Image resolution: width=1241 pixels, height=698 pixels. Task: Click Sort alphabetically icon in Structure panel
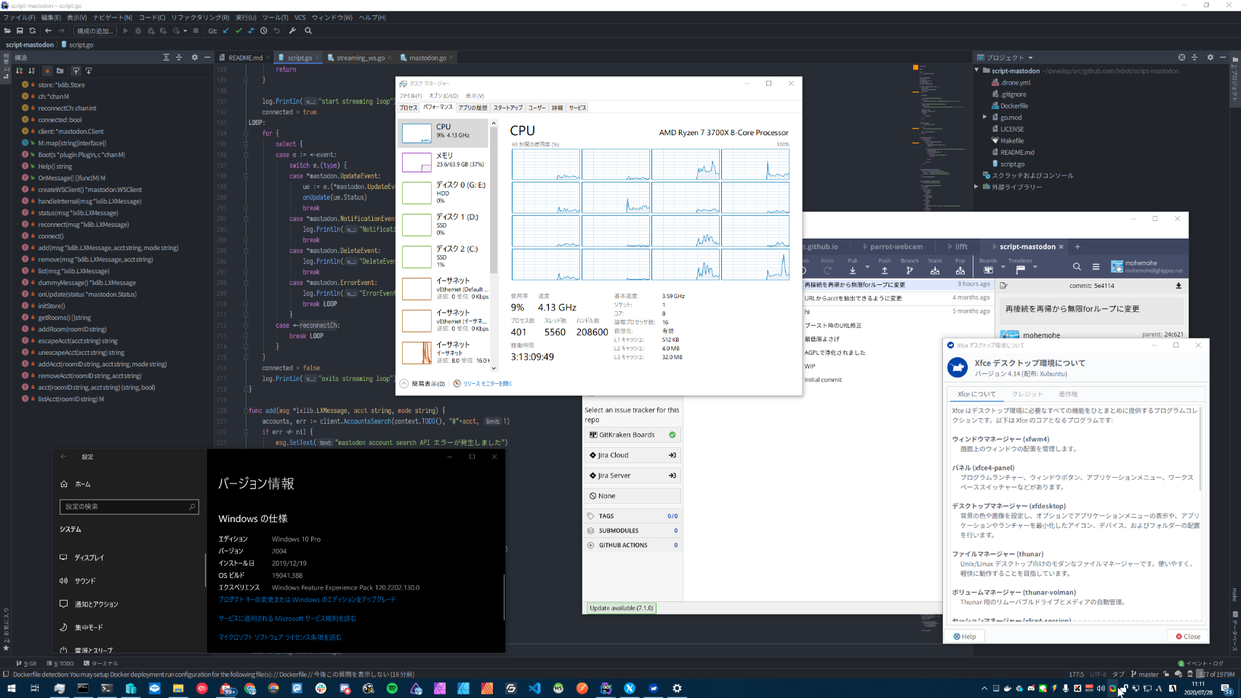[31, 71]
